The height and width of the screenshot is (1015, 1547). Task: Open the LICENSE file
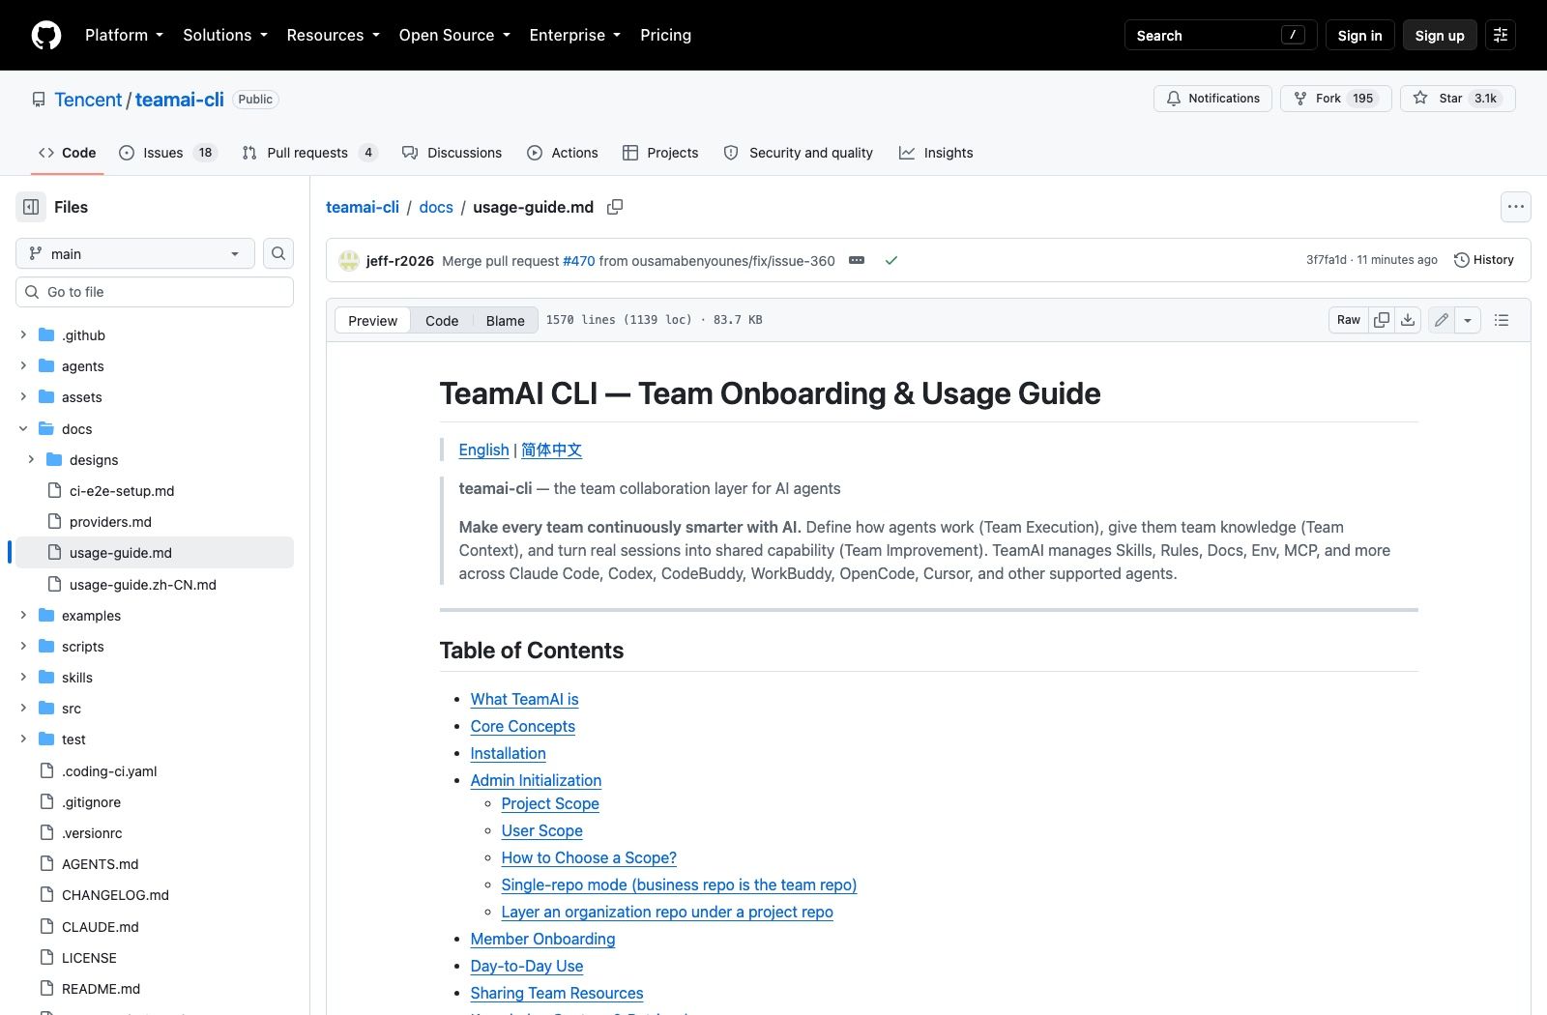coord(89,958)
